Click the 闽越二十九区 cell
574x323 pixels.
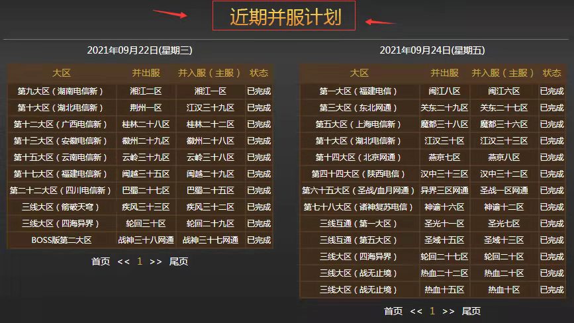(211, 174)
